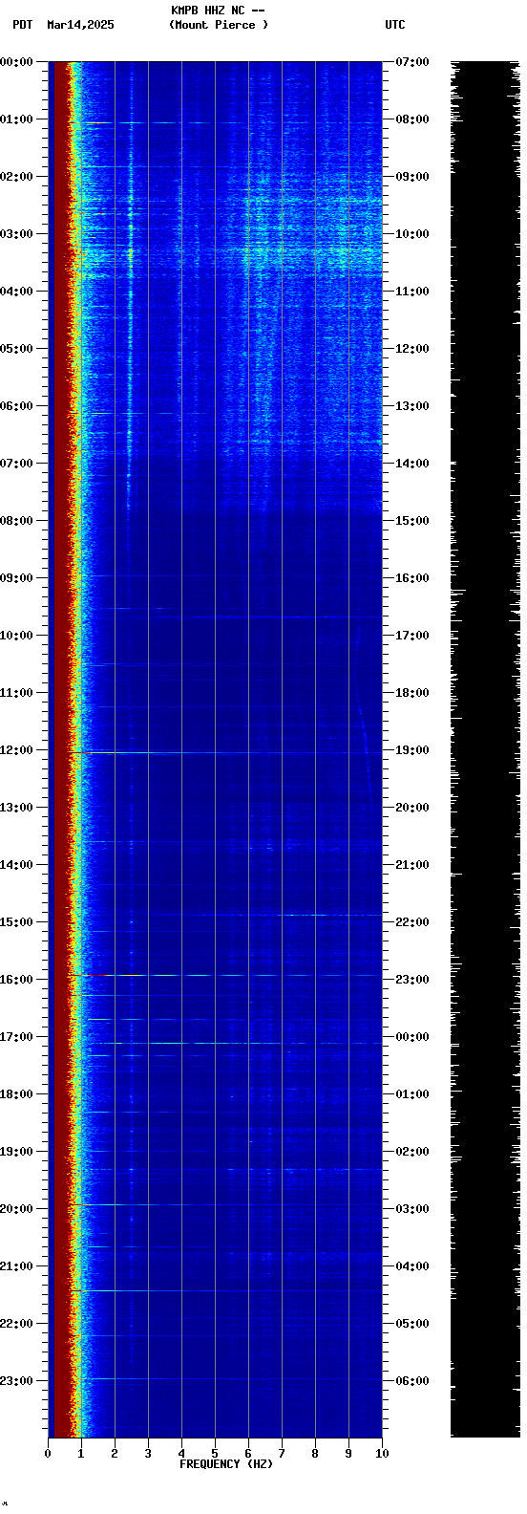Click the Mar14,2025 date label
The image size is (527, 1514).
80,25
